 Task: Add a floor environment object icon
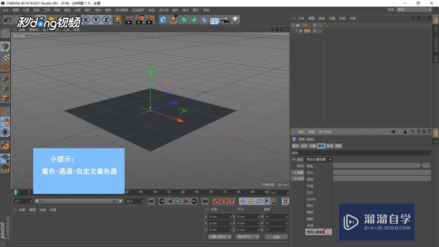[215, 20]
